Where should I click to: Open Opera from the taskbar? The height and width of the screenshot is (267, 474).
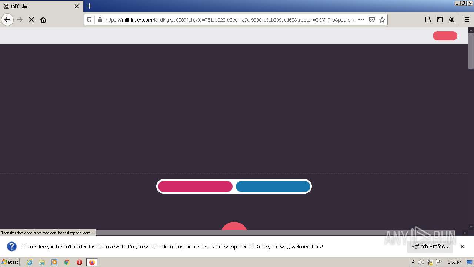pyautogui.click(x=79, y=262)
